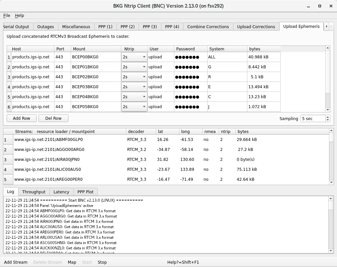Open the File menu
This screenshot has width=337, height=267.
(x=7, y=16)
